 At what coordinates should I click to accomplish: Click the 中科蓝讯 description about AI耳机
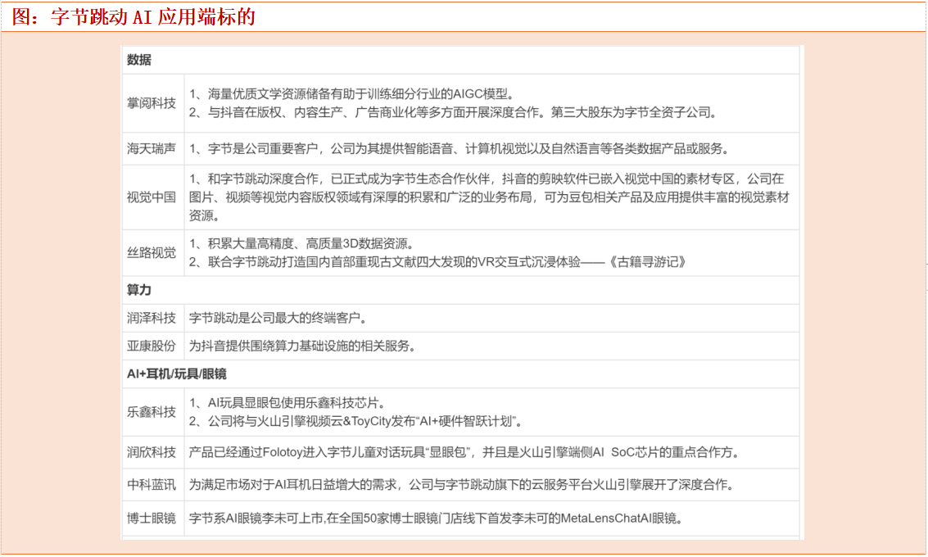pyautogui.click(x=462, y=485)
